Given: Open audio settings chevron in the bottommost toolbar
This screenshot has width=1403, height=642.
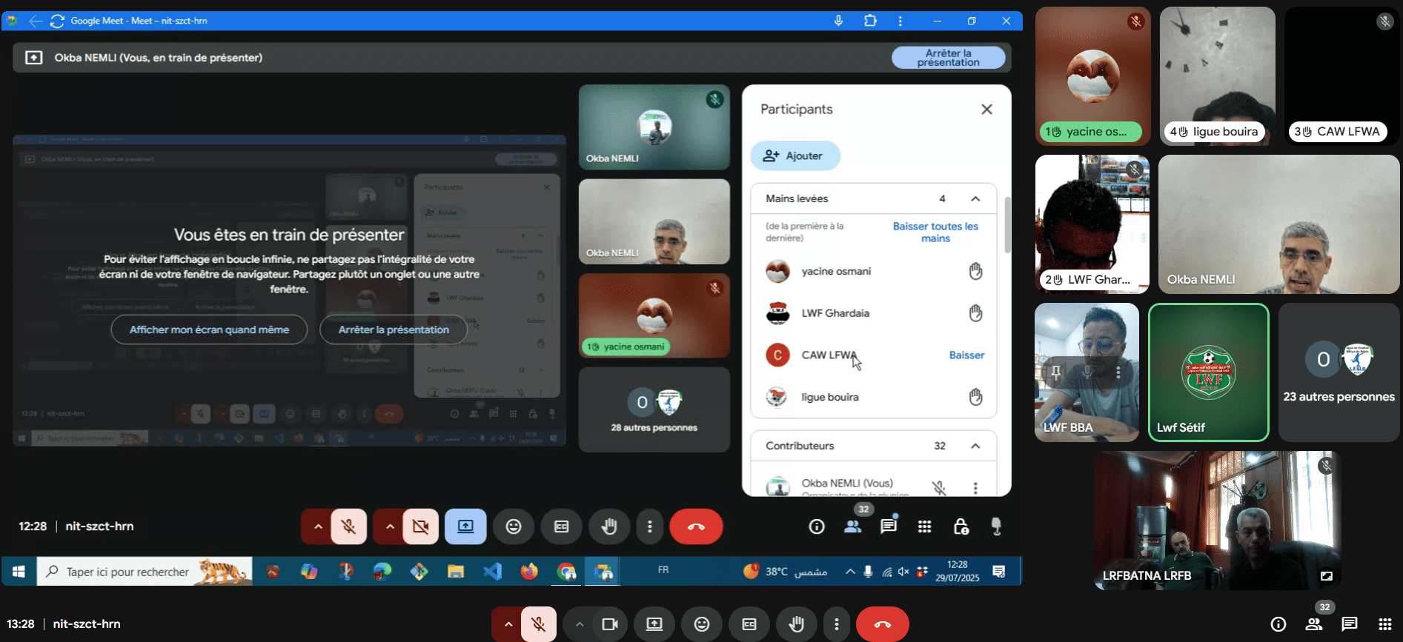Looking at the screenshot, I should click(508, 624).
